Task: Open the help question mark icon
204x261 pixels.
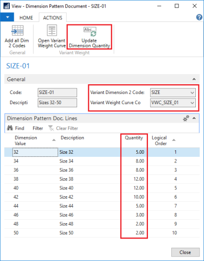Action: 199,17
